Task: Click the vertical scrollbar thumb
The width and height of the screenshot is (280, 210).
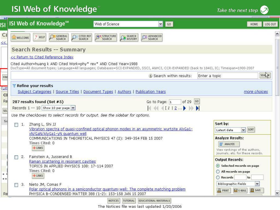Action: (277, 68)
